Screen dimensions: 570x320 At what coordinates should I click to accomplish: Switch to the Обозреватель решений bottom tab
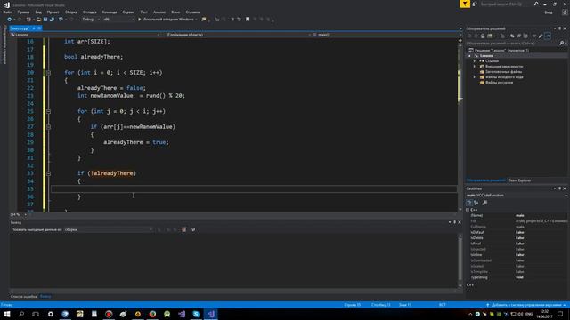[485, 180]
